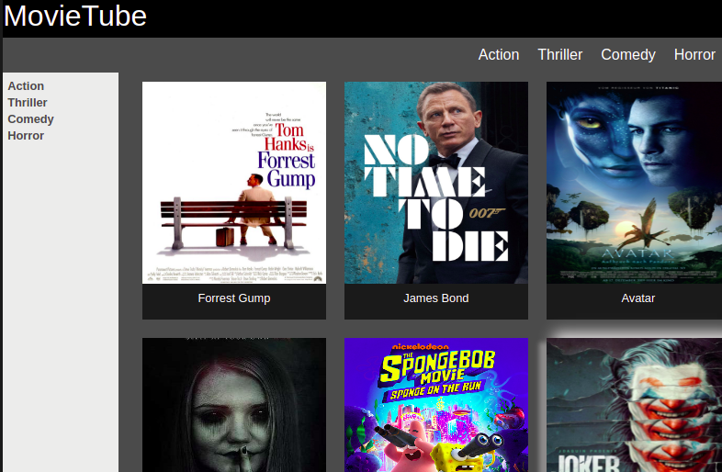This screenshot has height=472, width=722.
Task: Open the Forrest Gump poster image
Action: [234, 183]
